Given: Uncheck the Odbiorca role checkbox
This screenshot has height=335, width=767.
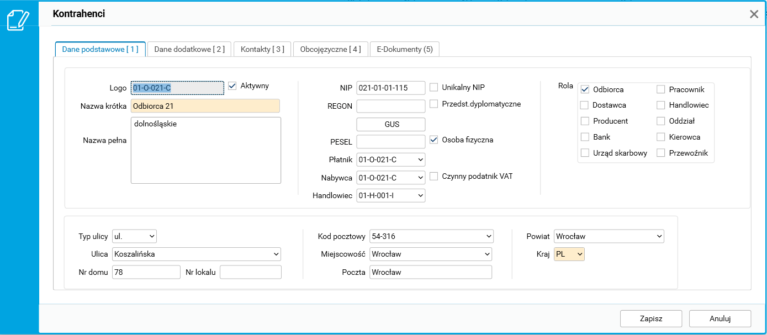Looking at the screenshot, I should [x=585, y=89].
